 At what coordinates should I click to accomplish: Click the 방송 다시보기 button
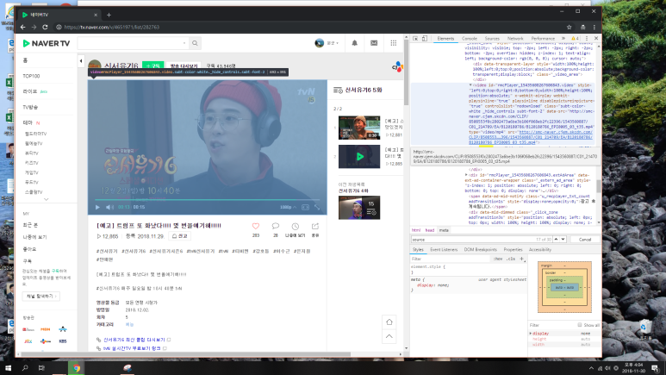[x=184, y=66]
